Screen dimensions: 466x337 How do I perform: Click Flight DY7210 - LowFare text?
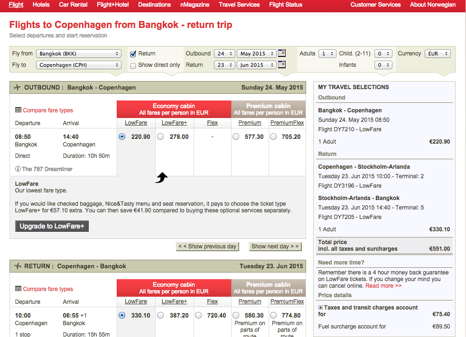tap(350, 129)
